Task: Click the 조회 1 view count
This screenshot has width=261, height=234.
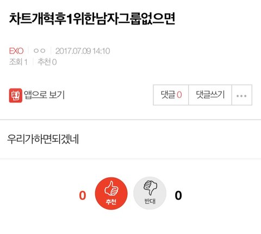Action: 18,62
